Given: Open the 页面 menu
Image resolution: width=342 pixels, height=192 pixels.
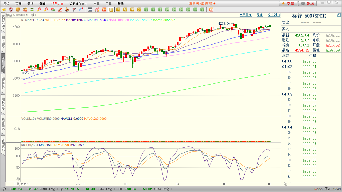Looking at the screenshot, I should coord(18,4).
